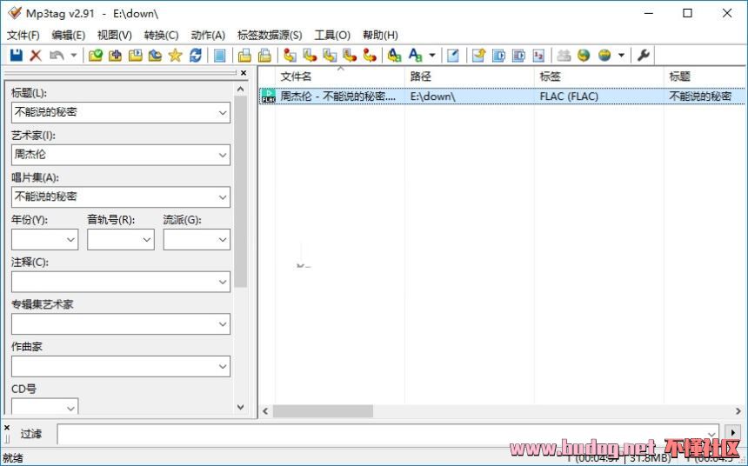Open the 转换(C) menu
This screenshot has height=466, width=748.
click(x=161, y=35)
